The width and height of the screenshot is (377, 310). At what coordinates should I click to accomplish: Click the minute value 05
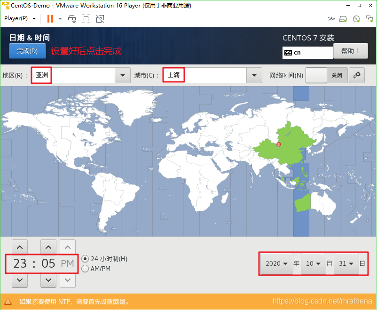click(48, 263)
